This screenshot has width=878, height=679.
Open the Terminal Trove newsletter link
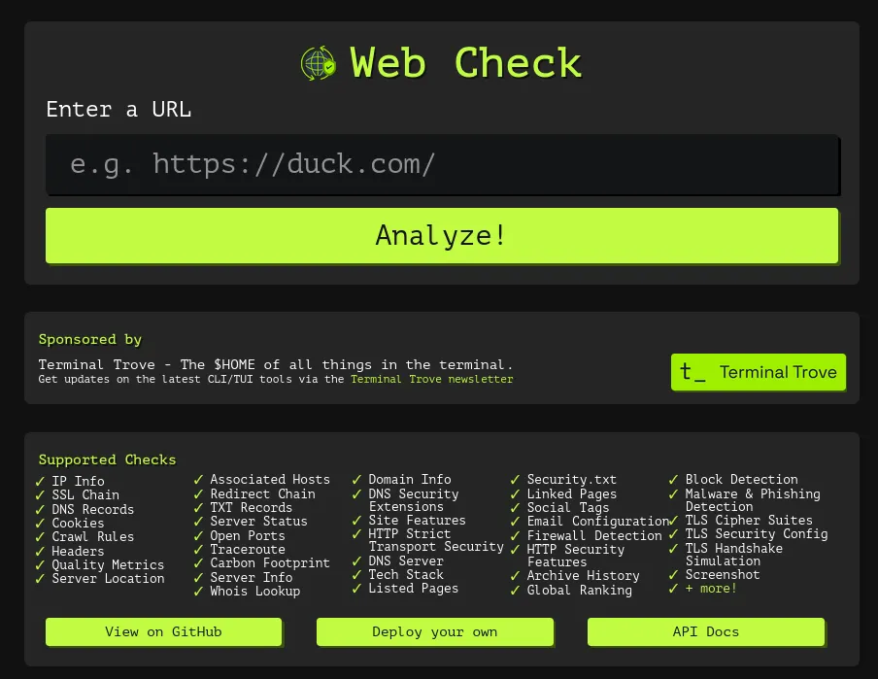pyautogui.click(x=430, y=379)
